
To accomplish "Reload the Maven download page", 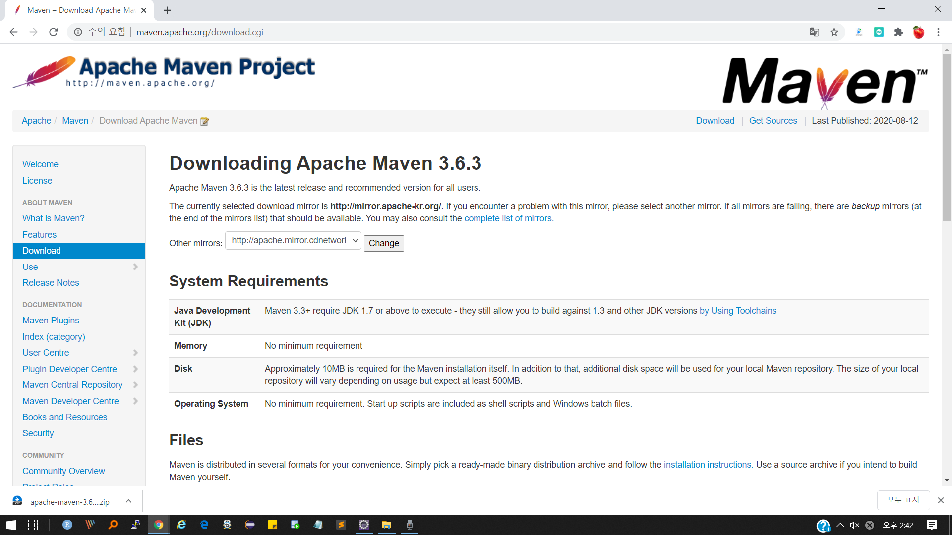I will pos(54,32).
